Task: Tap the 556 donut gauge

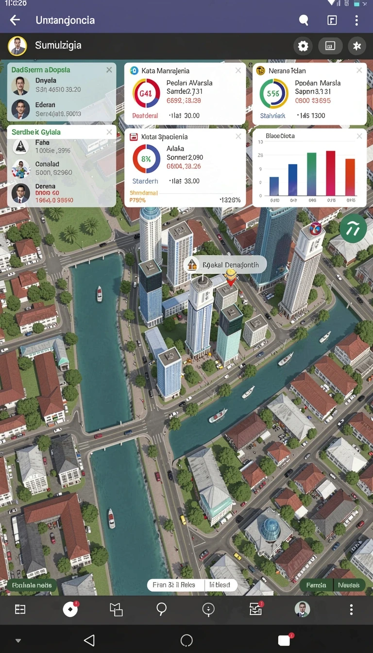Action: pyautogui.click(x=273, y=93)
